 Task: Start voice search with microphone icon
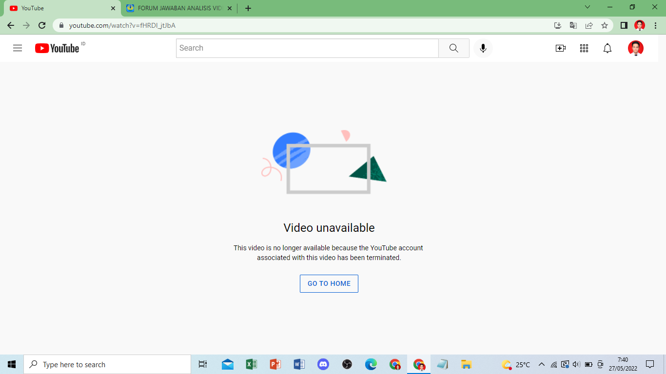click(483, 48)
